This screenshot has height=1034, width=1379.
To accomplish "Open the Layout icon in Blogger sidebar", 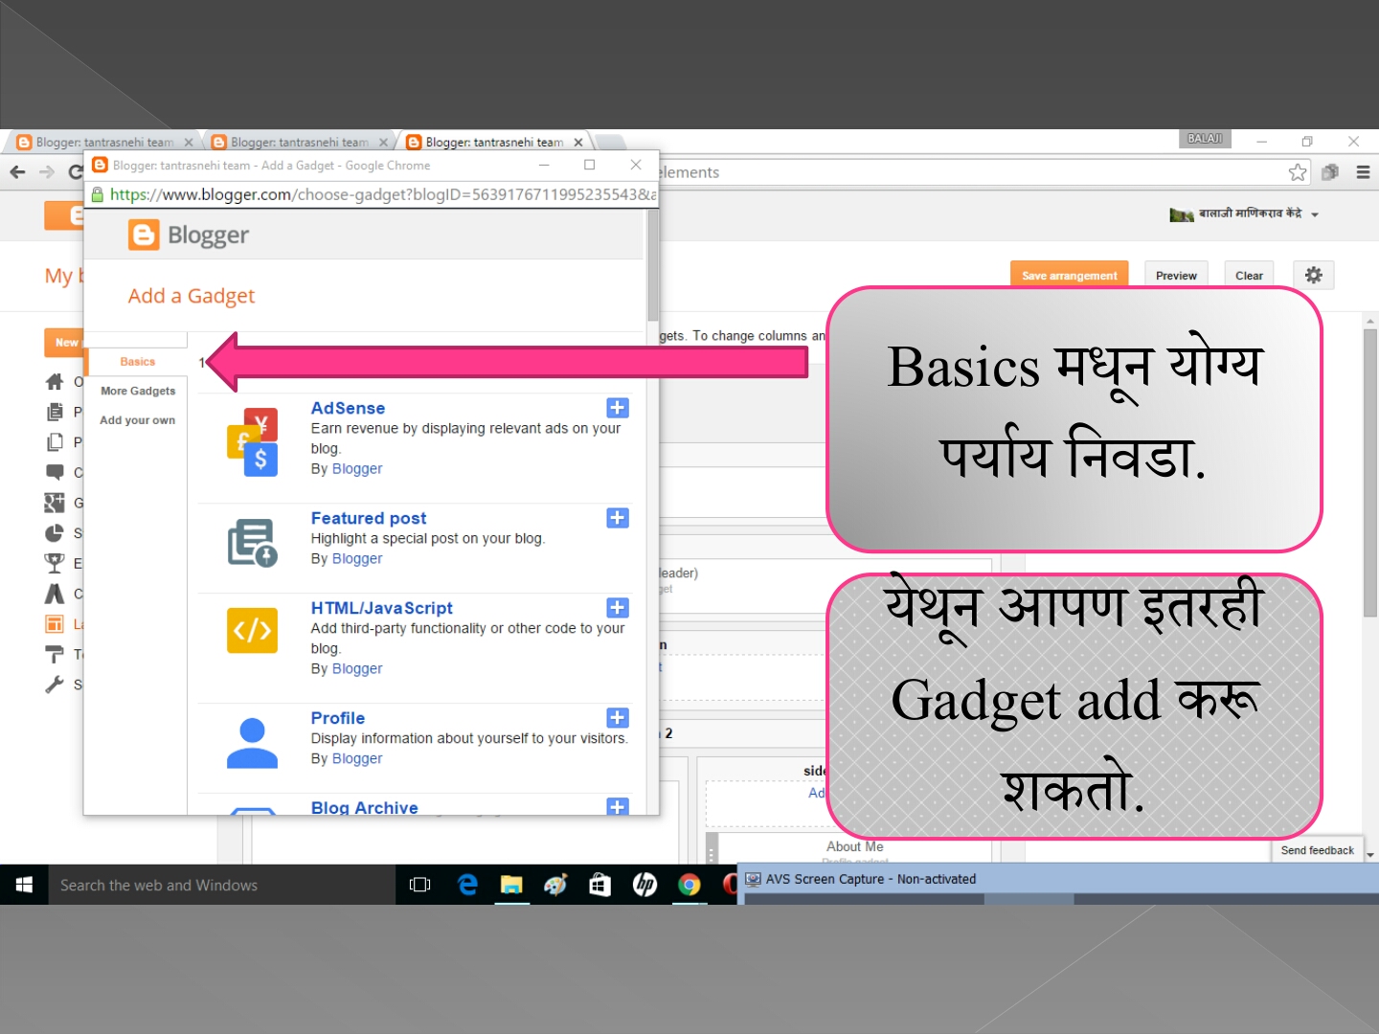I will coord(55,624).
